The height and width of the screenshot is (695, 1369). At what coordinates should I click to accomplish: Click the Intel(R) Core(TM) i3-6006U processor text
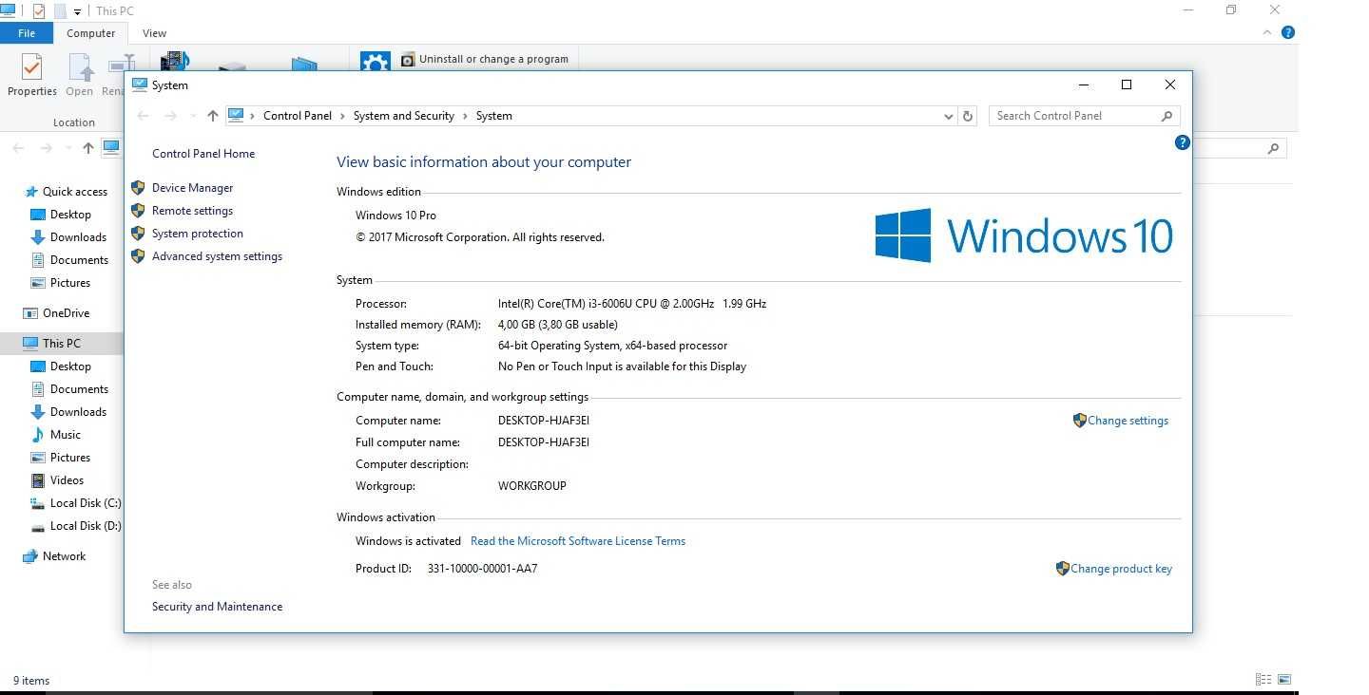click(632, 304)
